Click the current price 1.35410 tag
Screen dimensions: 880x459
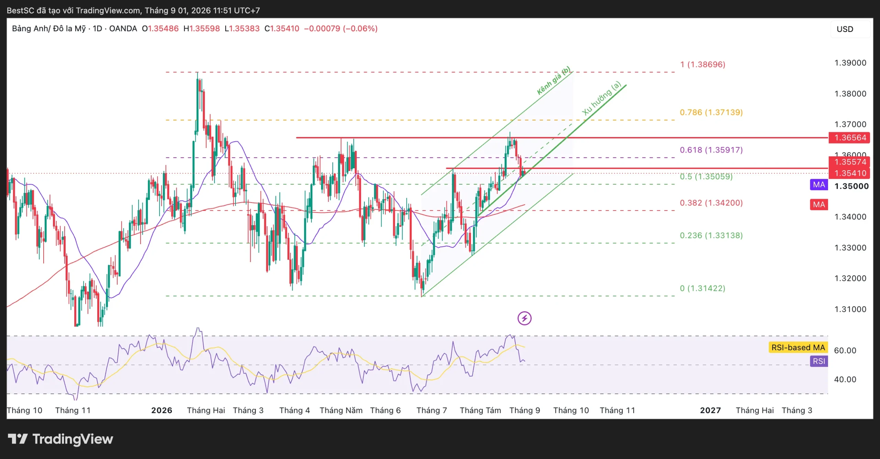pos(849,173)
